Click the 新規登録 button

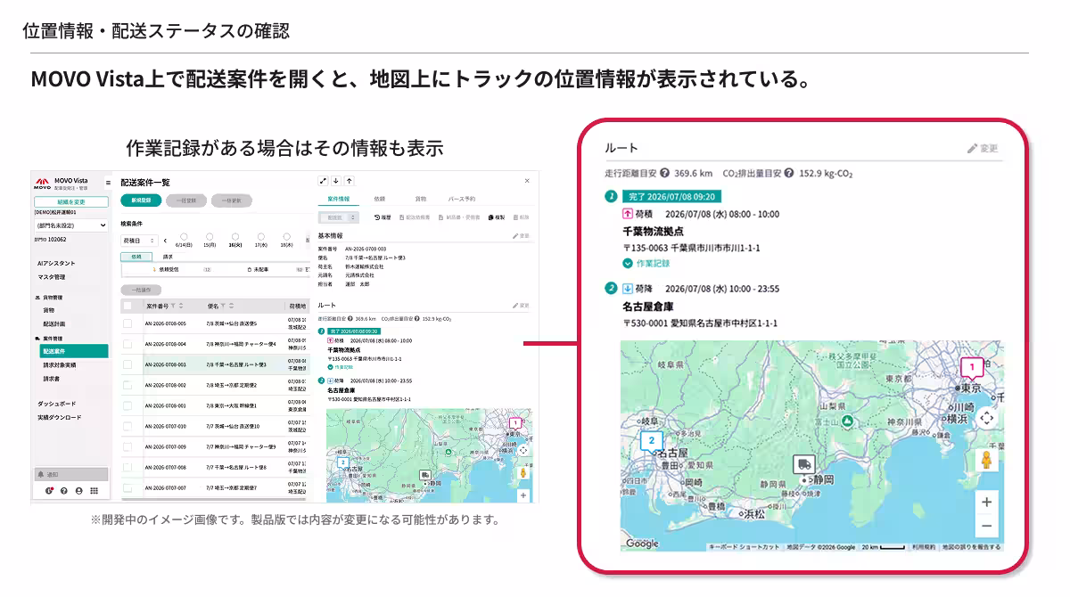pyautogui.click(x=141, y=200)
